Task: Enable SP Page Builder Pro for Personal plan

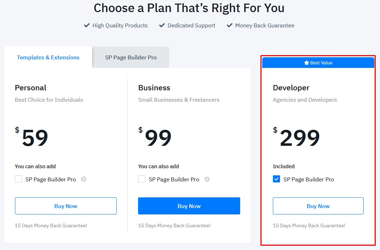Action: coord(19,179)
